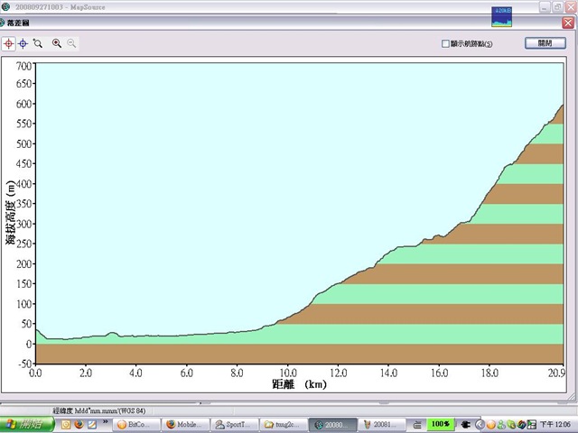
Task: Click the zoom in magnifier icon
Action: (56, 43)
